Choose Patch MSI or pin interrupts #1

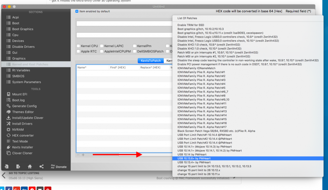[x=248, y=53]
